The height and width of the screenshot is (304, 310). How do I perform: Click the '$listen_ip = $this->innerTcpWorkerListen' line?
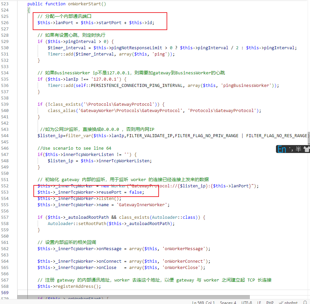pyautogui.click(x=100, y=161)
